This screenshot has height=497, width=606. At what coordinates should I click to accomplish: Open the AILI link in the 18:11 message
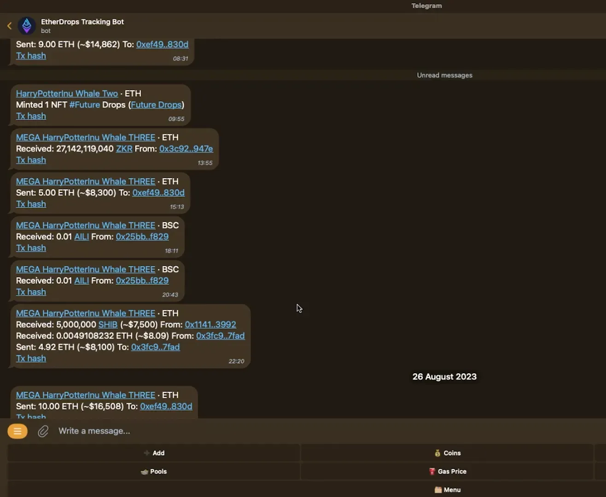click(x=82, y=237)
